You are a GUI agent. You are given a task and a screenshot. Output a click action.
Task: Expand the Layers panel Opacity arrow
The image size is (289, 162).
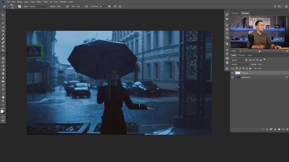[x=264, y=64]
